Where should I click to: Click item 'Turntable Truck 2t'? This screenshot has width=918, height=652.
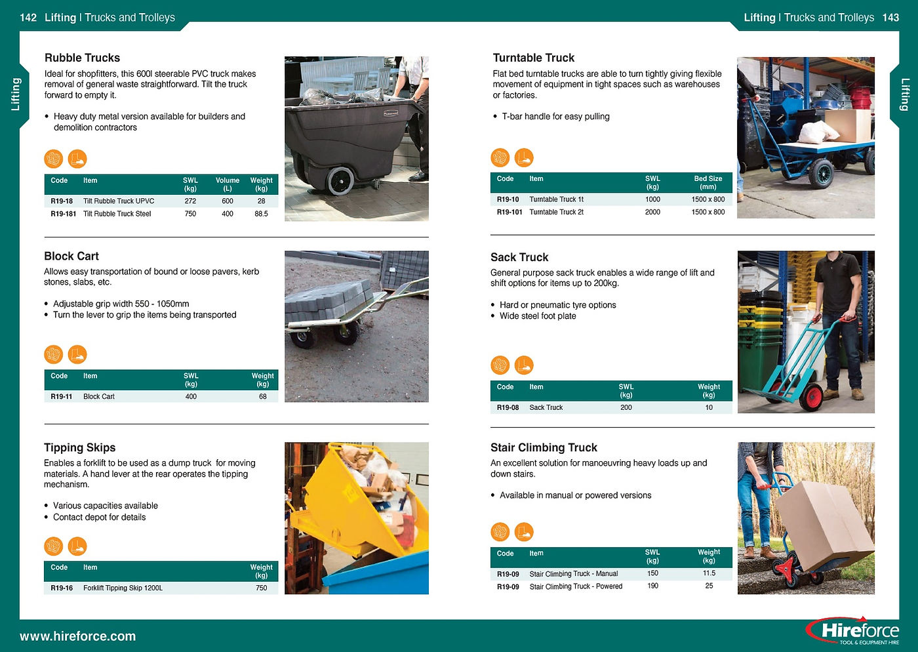click(x=557, y=212)
